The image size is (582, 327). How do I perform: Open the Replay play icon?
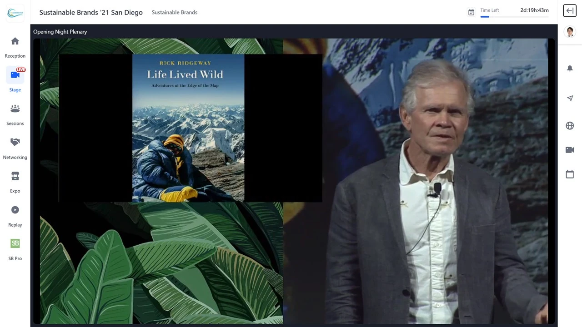pyautogui.click(x=15, y=210)
